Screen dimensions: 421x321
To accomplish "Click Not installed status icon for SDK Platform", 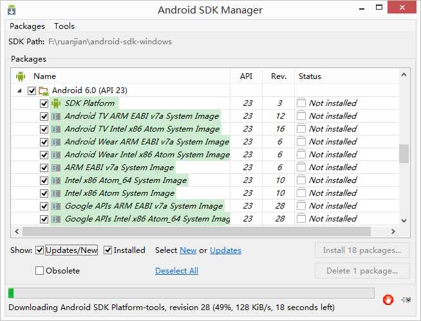I will [x=301, y=103].
